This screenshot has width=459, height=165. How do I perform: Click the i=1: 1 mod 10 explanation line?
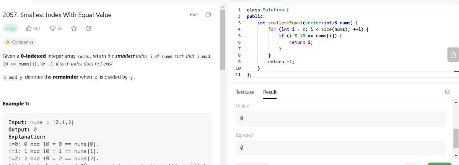54,151
